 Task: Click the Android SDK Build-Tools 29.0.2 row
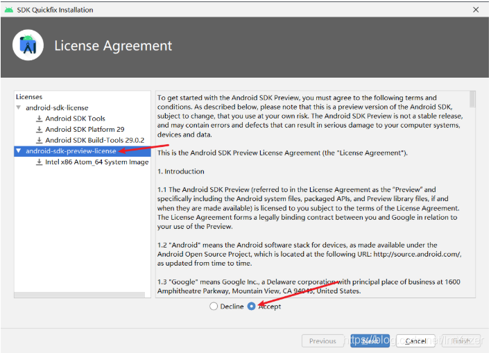94,140
